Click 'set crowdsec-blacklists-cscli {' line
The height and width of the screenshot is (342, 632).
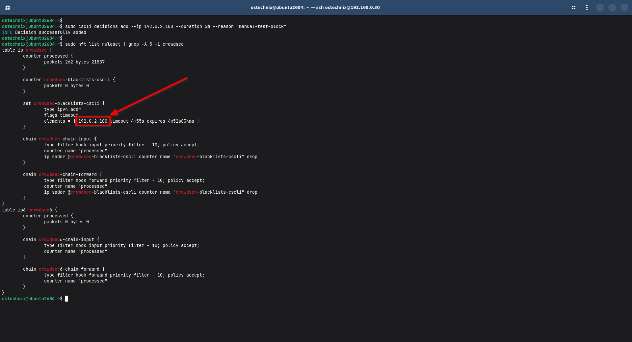[64, 104]
